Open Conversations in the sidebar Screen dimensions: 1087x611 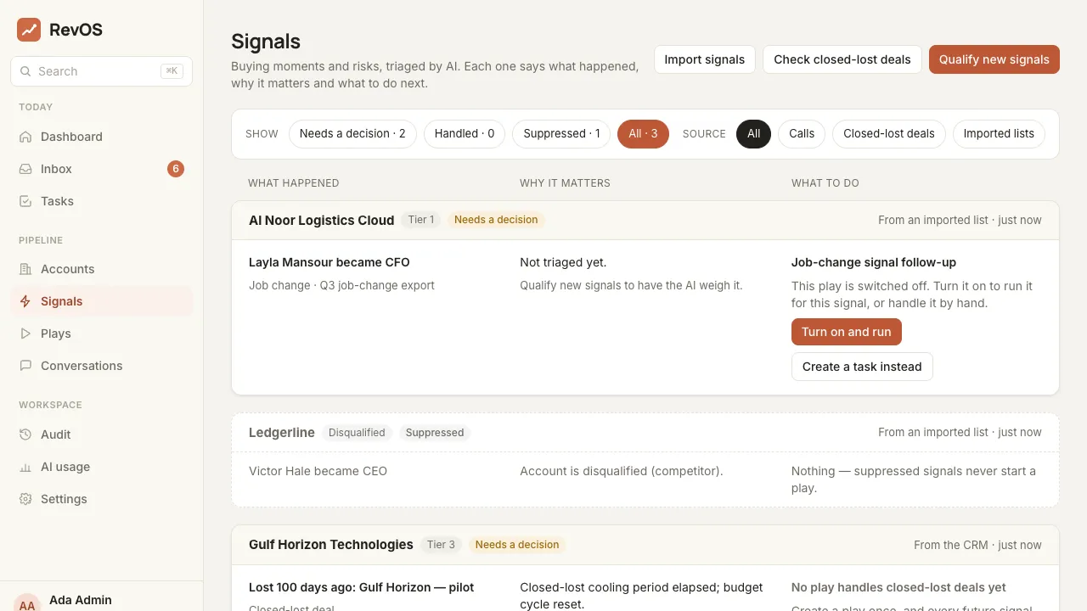(x=102, y=366)
